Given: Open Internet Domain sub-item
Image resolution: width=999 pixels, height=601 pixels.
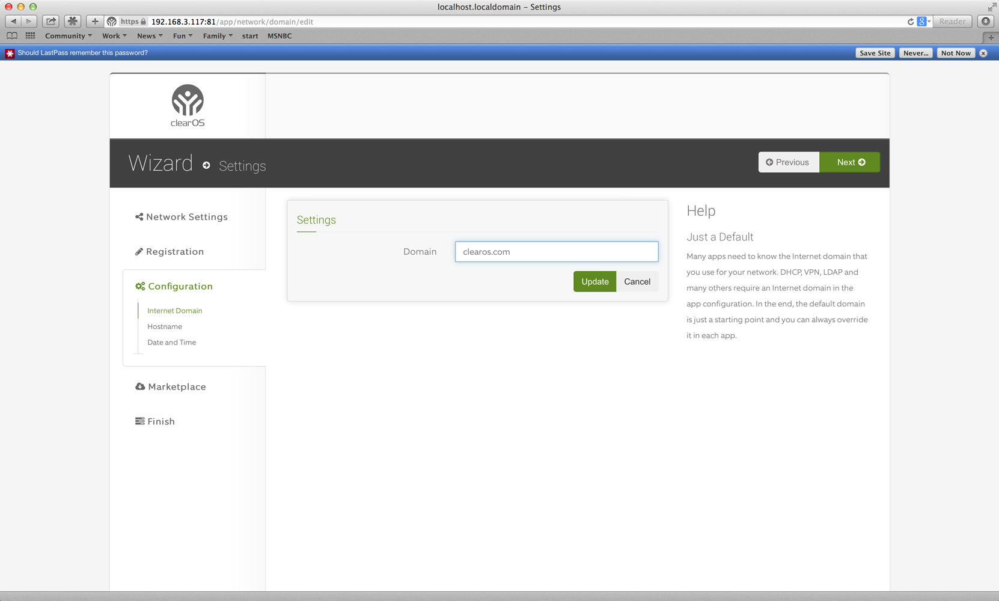Looking at the screenshot, I should pos(175,311).
